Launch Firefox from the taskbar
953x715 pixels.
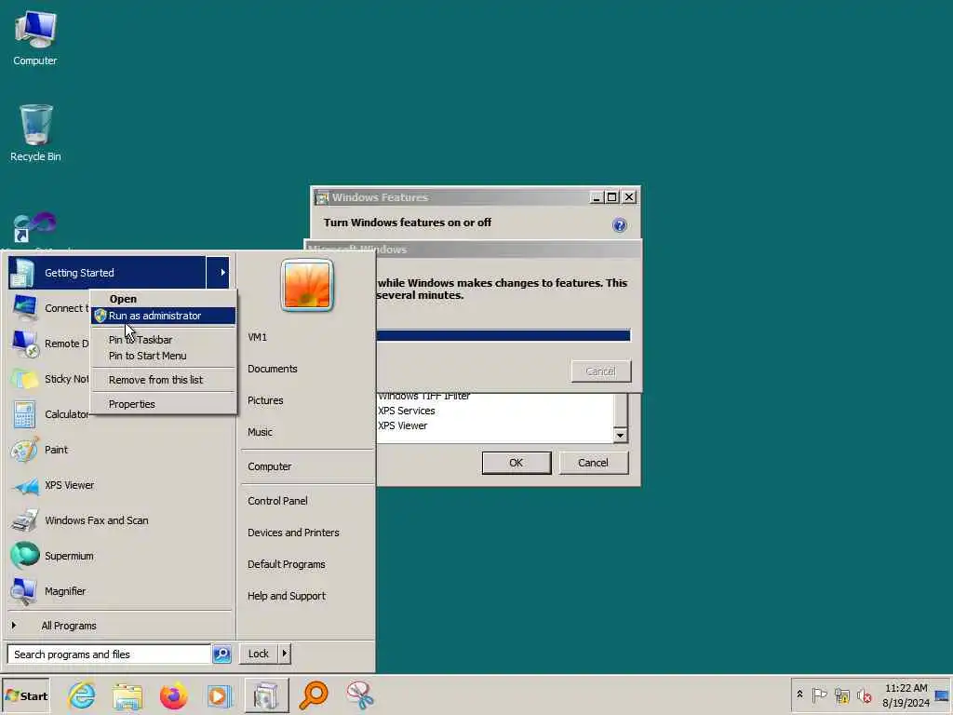pyautogui.click(x=174, y=696)
